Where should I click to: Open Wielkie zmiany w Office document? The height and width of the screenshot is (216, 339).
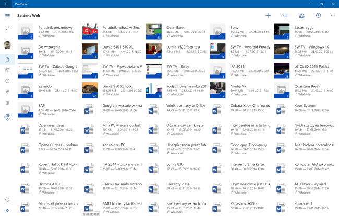[x=176, y=110]
